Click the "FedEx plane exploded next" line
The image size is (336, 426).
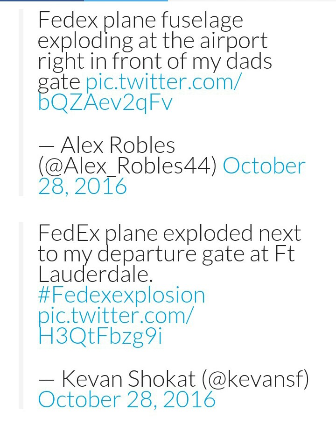(169, 233)
